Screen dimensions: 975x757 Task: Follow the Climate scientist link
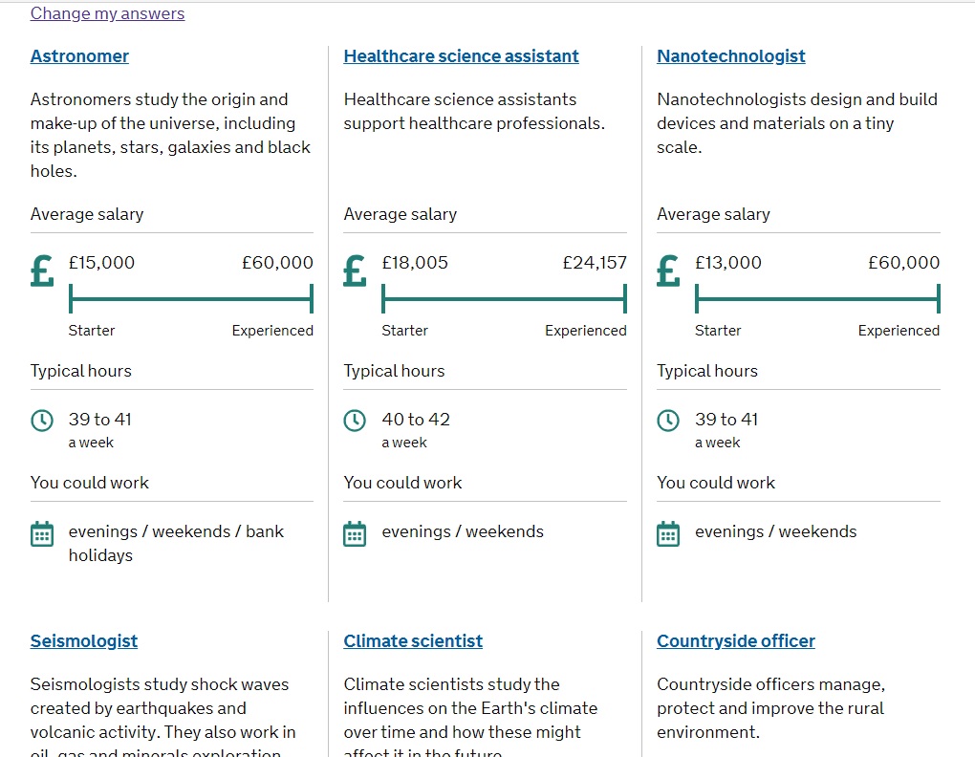413,640
